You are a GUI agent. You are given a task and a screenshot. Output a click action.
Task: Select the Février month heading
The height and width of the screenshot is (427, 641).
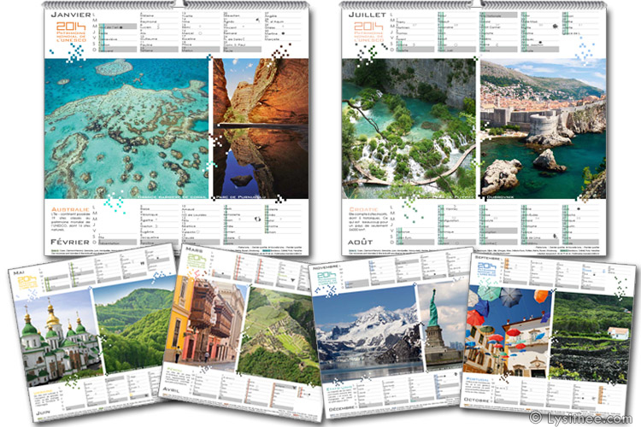pos(70,243)
